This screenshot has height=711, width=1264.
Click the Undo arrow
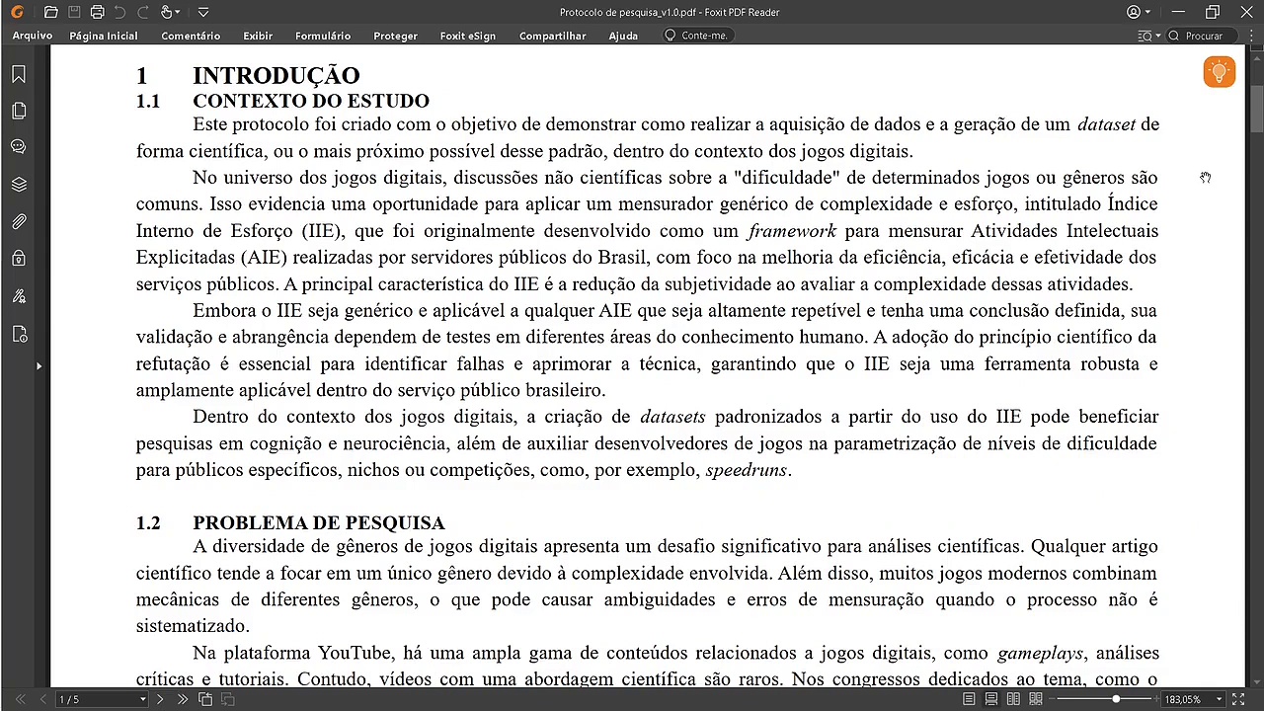[119, 12]
